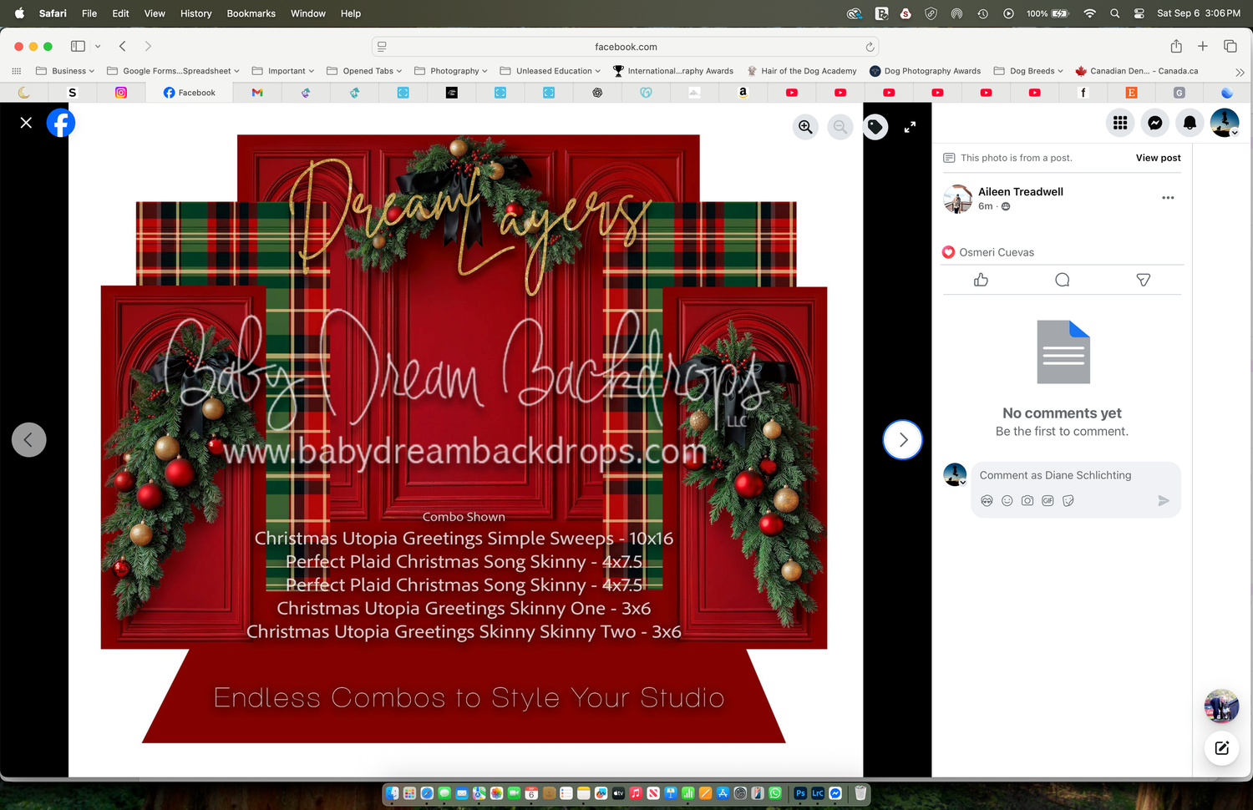The width and height of the screenshot is (1253, 810).
Task: Open WhatsApp from the Dock
Action: point(775,793)
